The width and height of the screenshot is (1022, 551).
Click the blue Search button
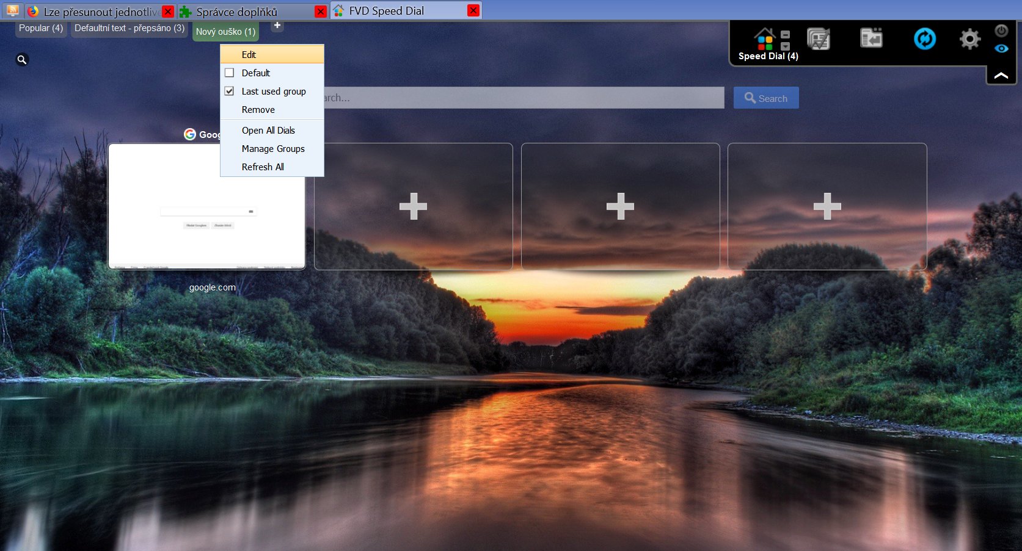[x=766, y=98]
